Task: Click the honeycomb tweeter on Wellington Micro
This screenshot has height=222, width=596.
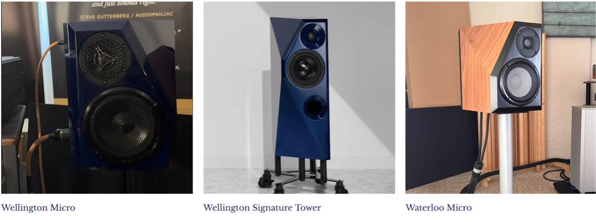Action: coord(105,58)
